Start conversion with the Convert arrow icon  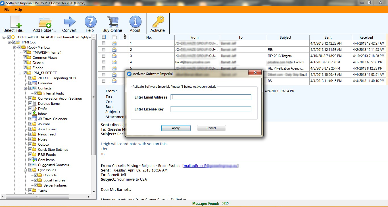tap(69, 22)
